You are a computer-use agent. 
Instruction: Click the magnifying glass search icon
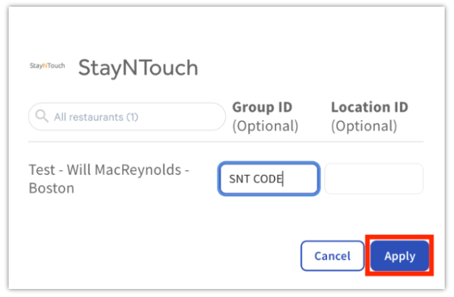point(41,117)
